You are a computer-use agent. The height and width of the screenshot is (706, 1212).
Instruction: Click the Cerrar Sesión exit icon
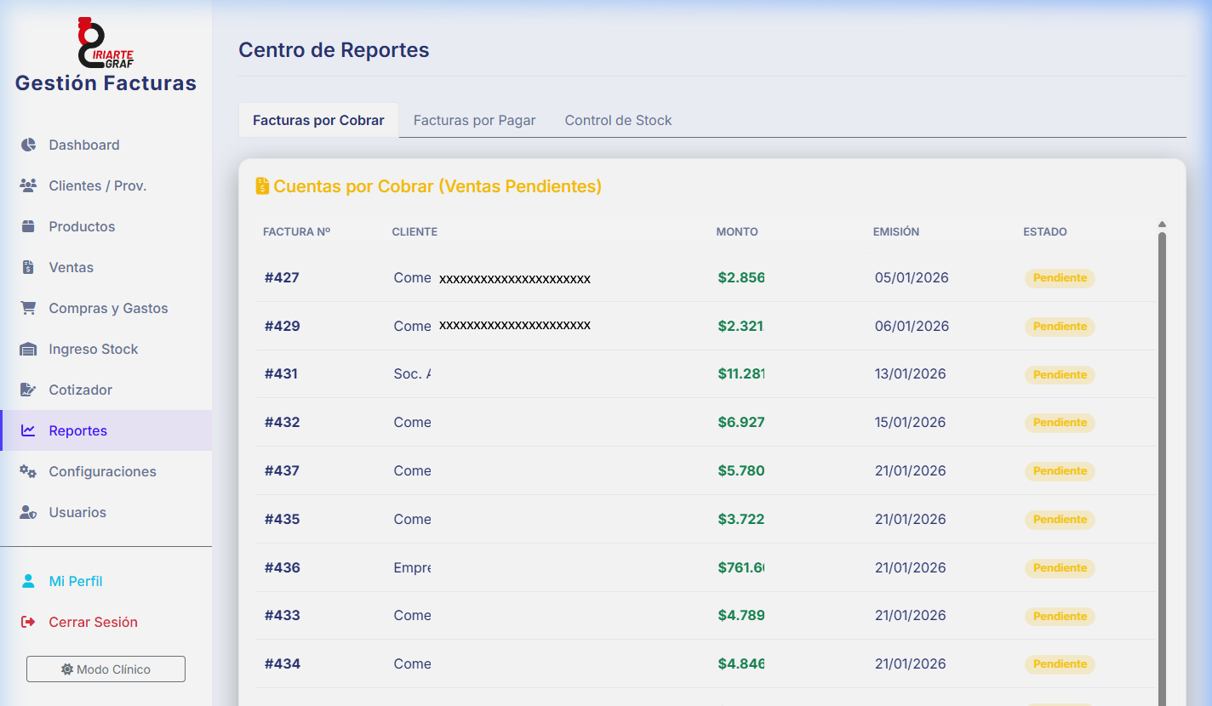[x=28, y=622]
